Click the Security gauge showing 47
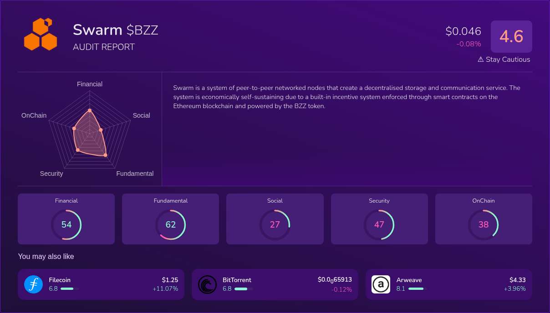550x313 pixels. pyautogui.click(x=379, y=224)
